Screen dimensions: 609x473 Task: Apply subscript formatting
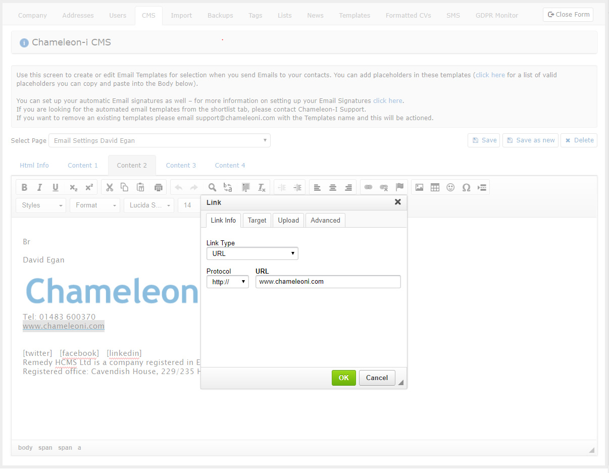73,187
